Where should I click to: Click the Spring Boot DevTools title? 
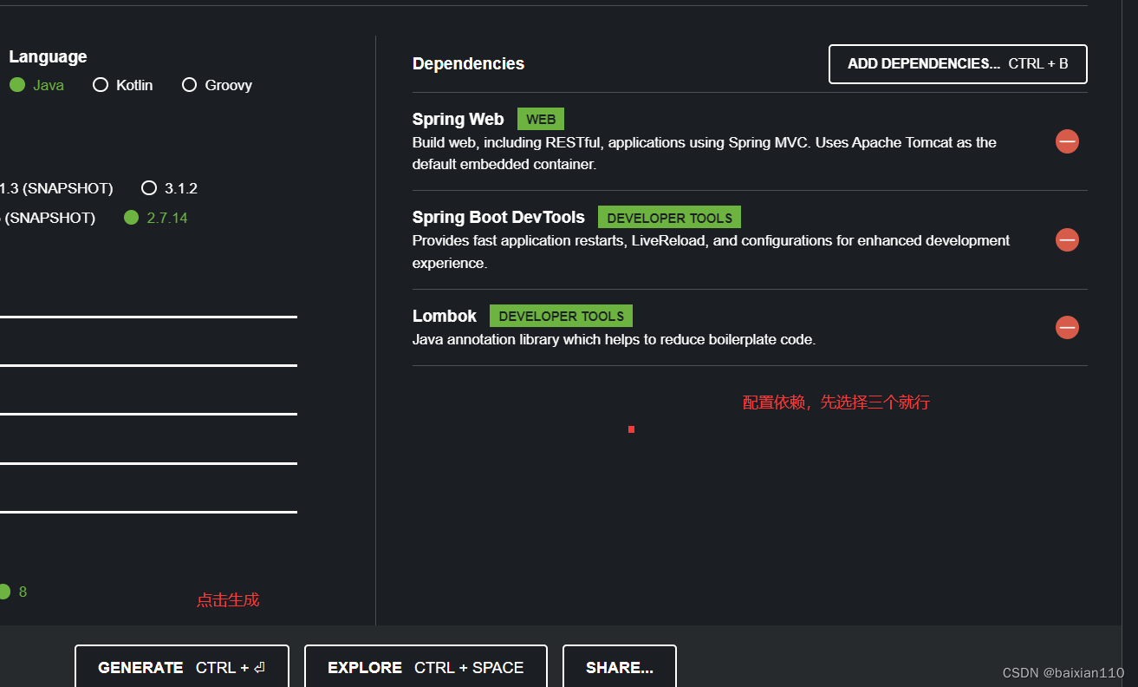(498, 217)
